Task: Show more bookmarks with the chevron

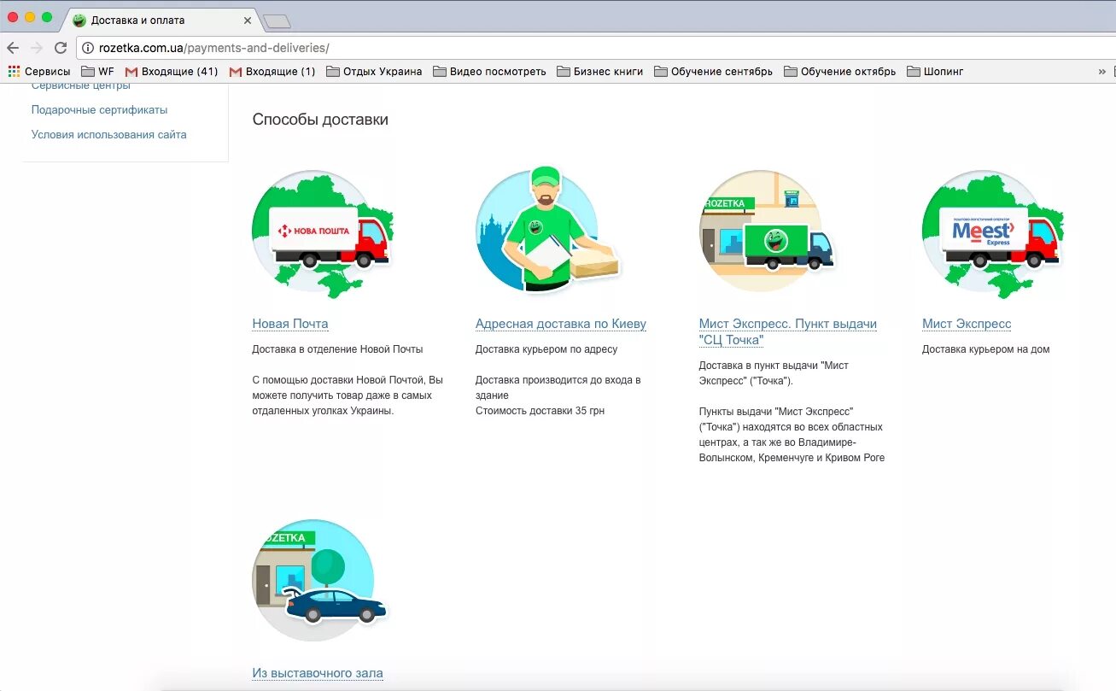Action: pos(1101,72)
